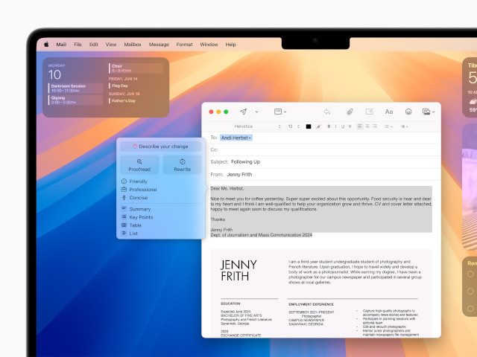This screenshot has height=357, width=477.
Task: Open Qigong event in calendar widget
Action: click(x=75, y=100)
